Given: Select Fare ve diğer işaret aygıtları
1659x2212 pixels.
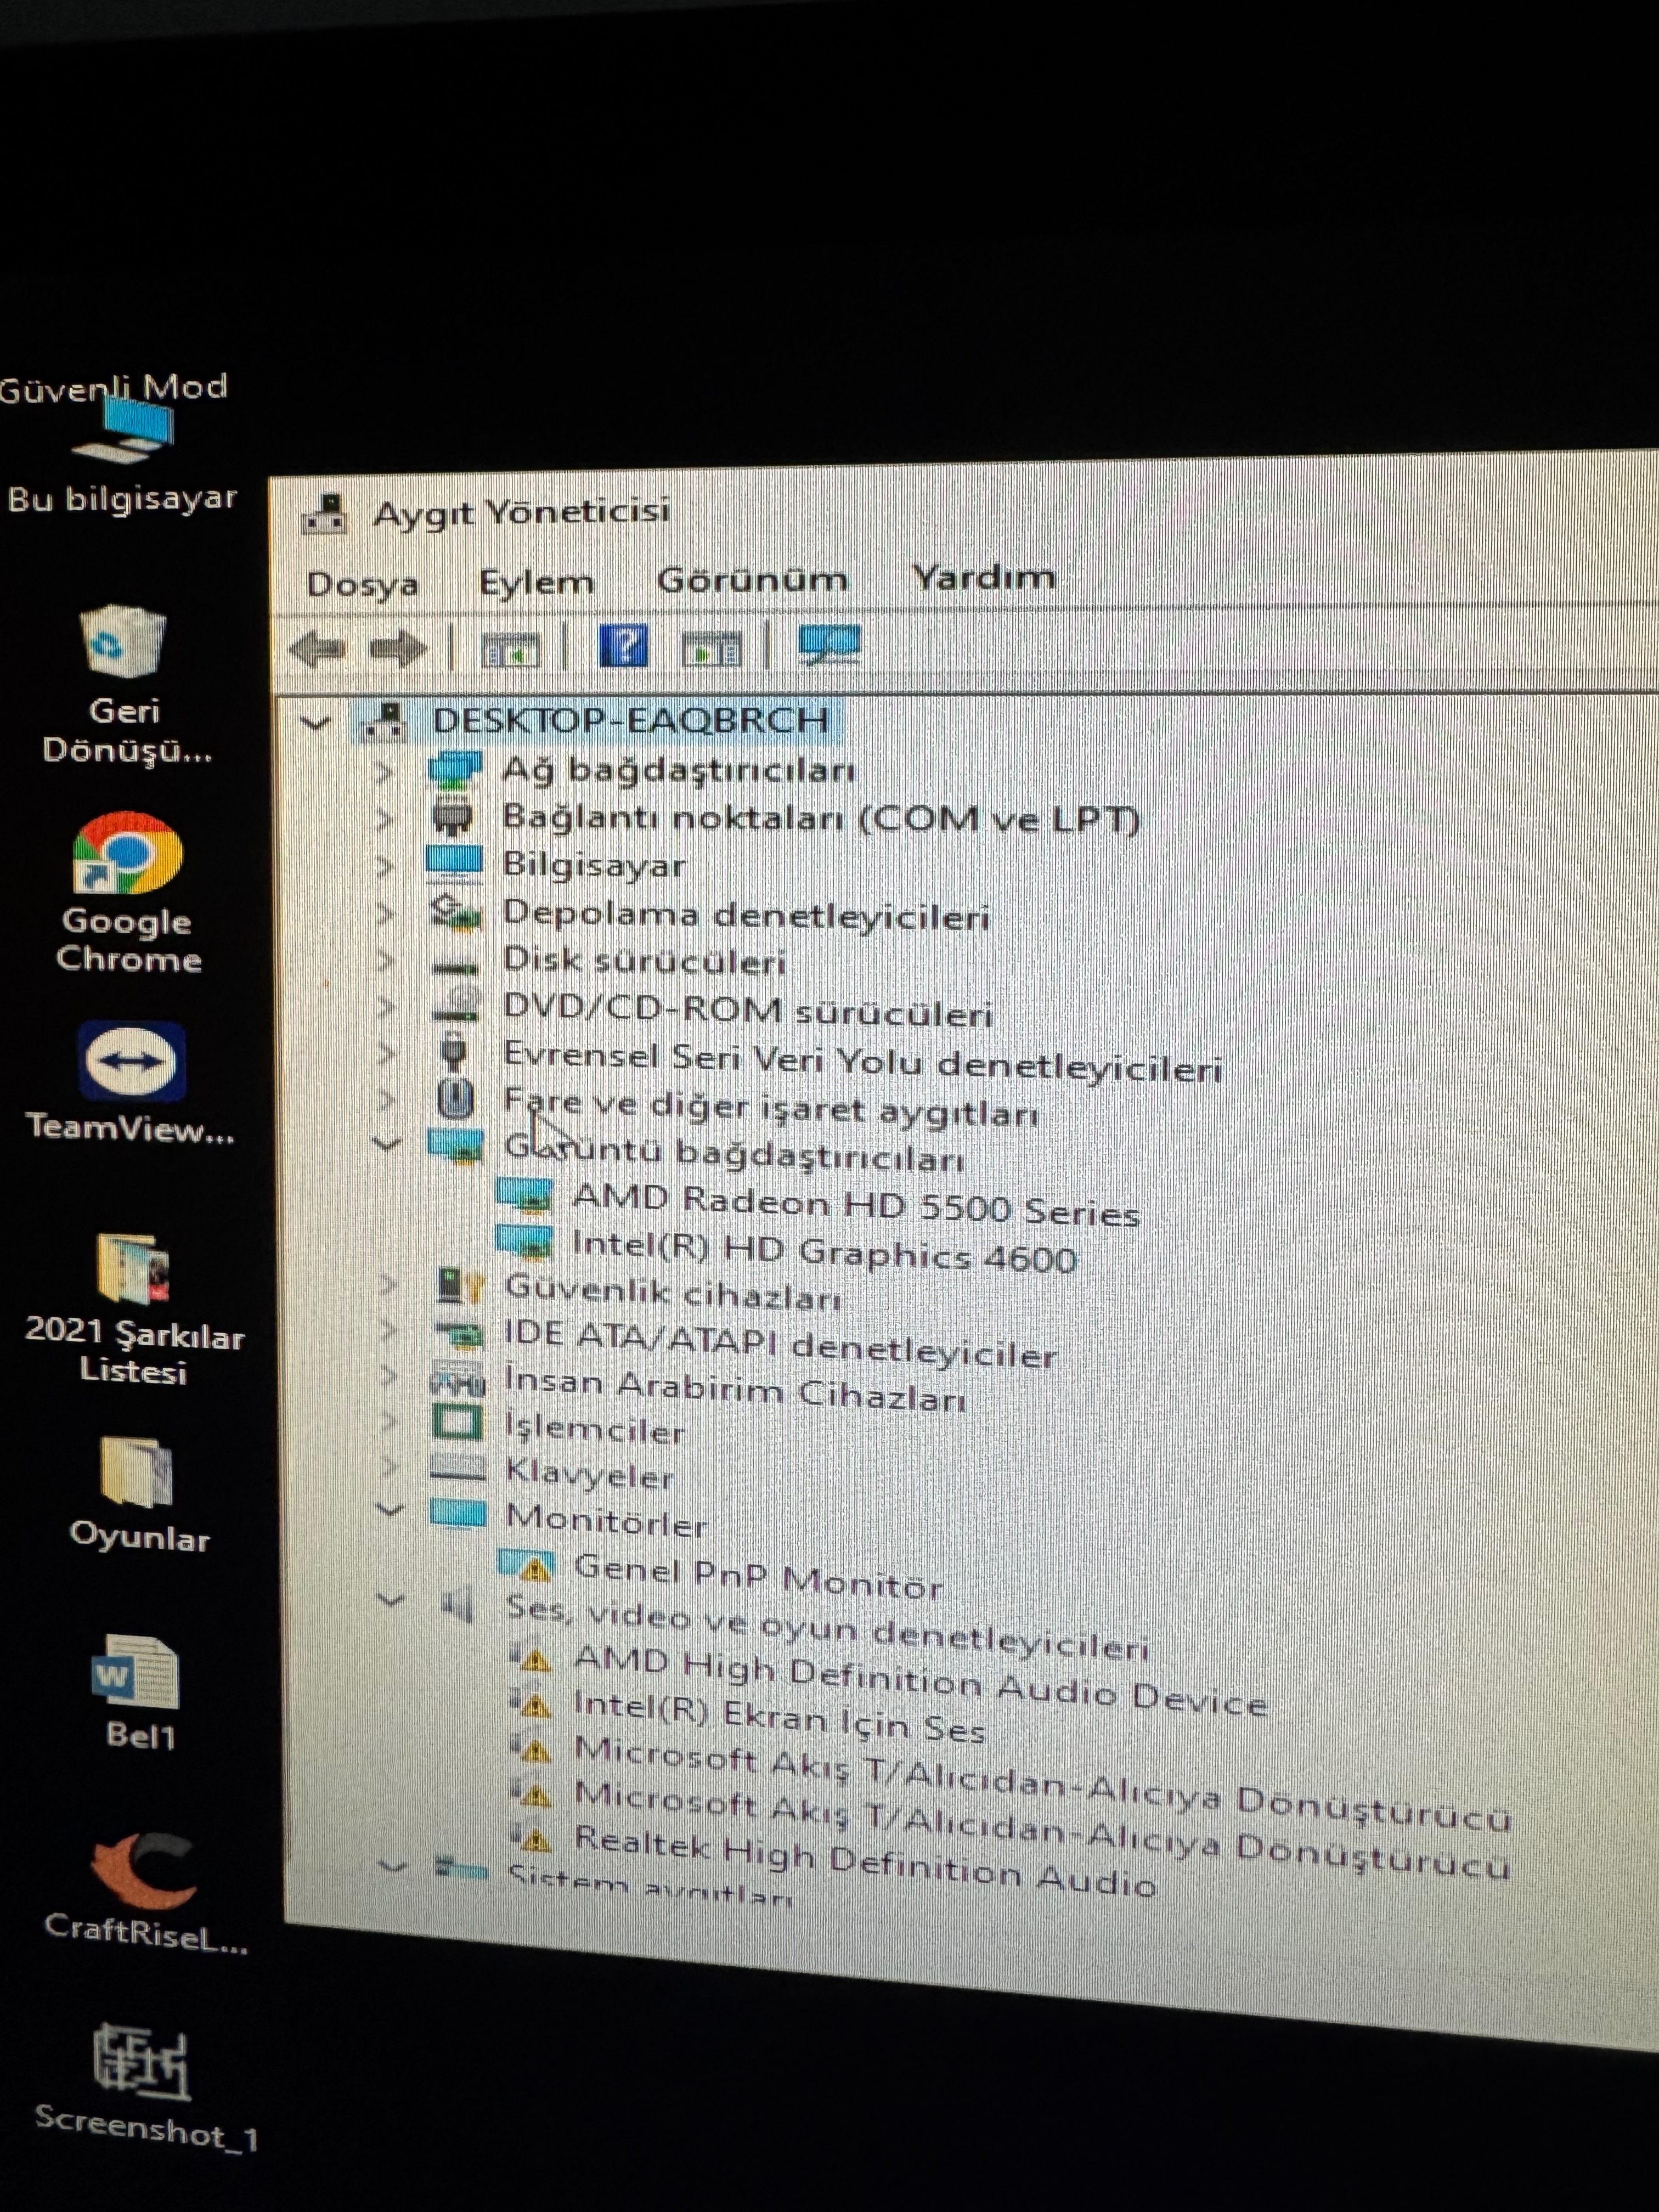Looking at the screenshot, I should (x=771, y=1107).
